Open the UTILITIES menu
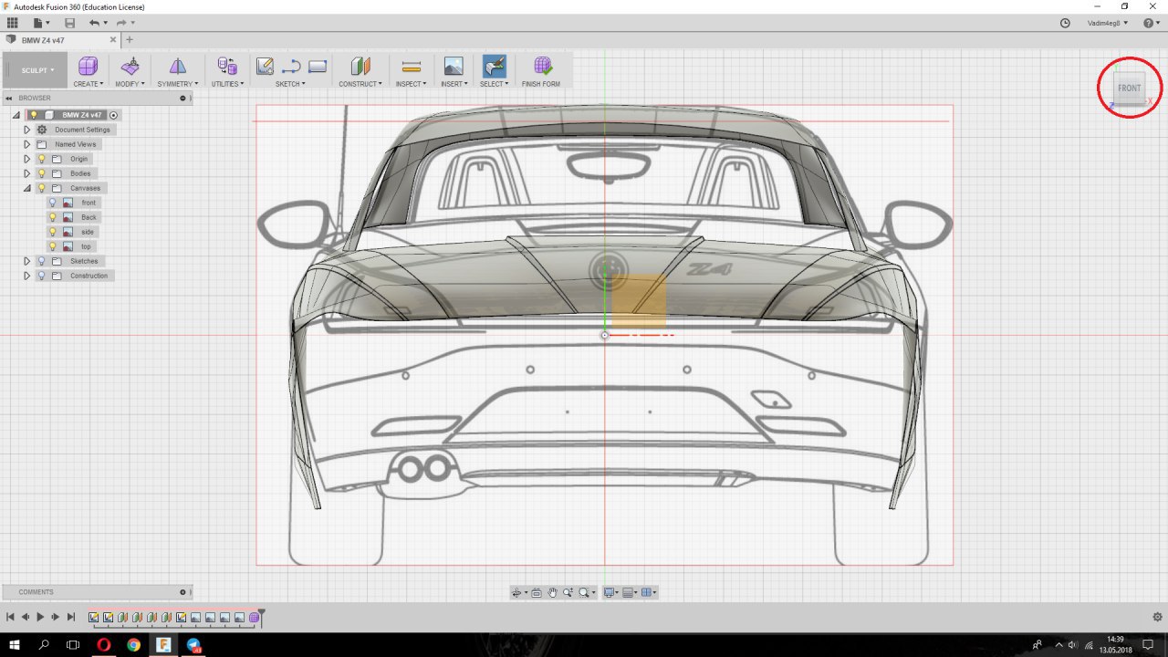Screen dimensions: 1168x657 tap(227, 84)
